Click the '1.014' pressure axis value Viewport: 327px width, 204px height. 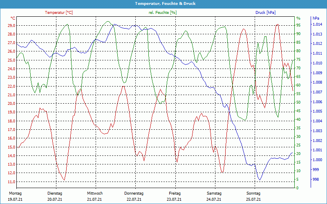(317, 24)
